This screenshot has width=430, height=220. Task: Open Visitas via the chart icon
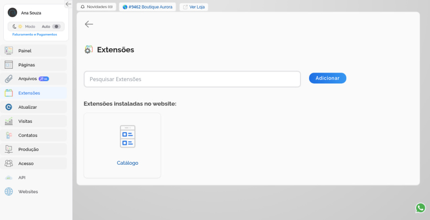coord(9,121)
